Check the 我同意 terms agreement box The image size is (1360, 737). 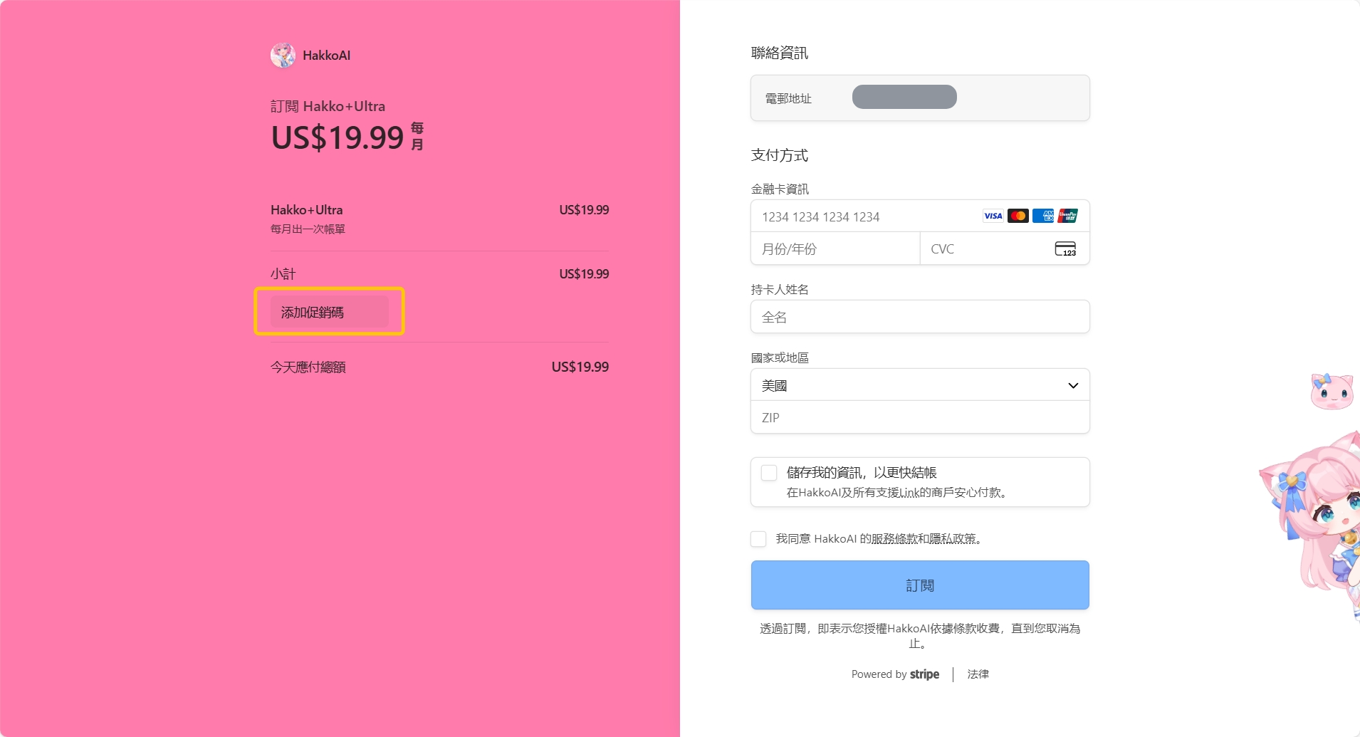(758, 539)
